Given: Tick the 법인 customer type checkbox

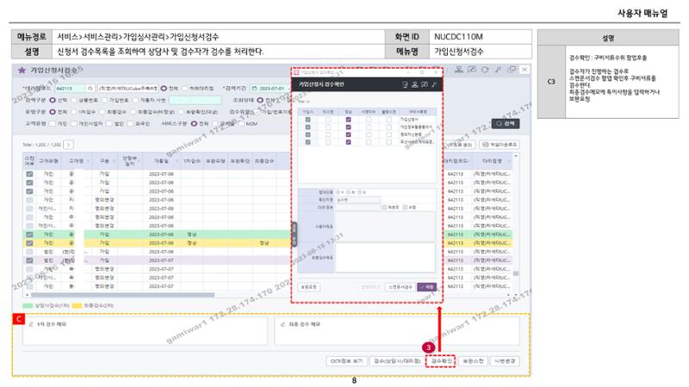Looking at the screenshot, I should 109,124.
